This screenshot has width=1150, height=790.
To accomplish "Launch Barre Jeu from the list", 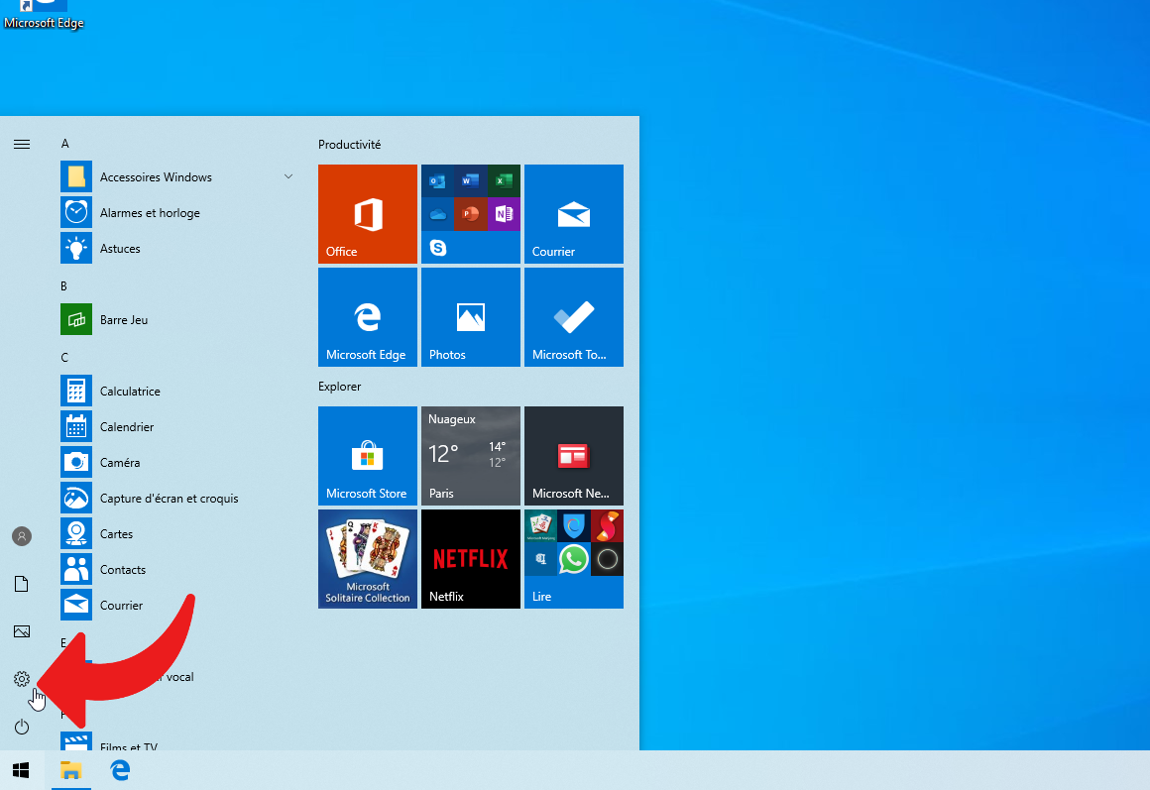I will (x=176, y=320).
